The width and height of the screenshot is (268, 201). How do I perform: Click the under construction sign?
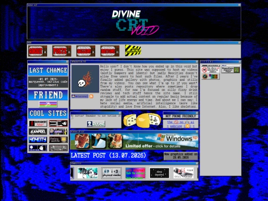(x=133, y=50)
